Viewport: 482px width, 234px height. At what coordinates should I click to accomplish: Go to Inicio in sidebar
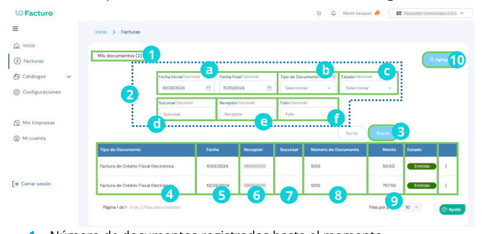tap(28, 46)
